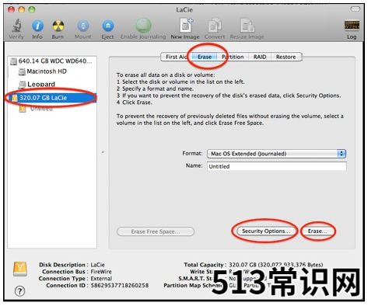The image size is (368, 306).
Task: Click the Burn radiation icon
Action: (x=58, y=26)
